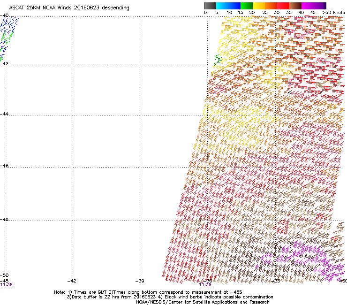
Task: Click the '-33' longitude axis label
Action: point(276,281)
